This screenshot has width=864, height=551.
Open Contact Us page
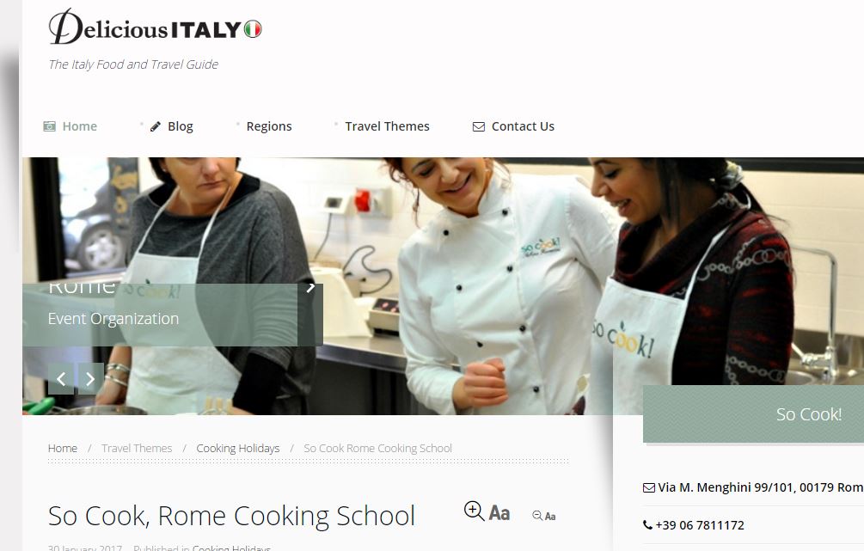(x=523, y=126)
